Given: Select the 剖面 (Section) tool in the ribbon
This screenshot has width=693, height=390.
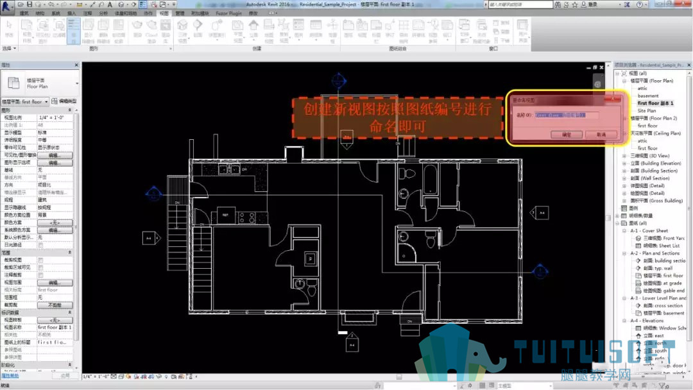Looking at the screenshot, I should pyautogui.click(x=198, y=29).
